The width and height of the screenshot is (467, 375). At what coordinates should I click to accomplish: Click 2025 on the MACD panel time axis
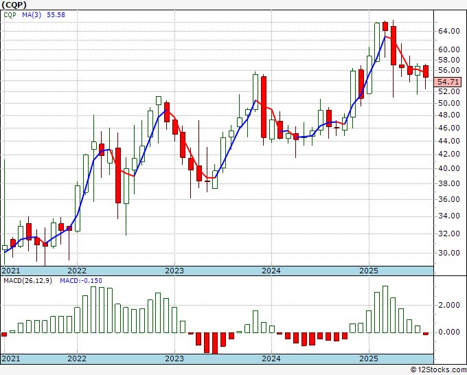tap(369, 359)
